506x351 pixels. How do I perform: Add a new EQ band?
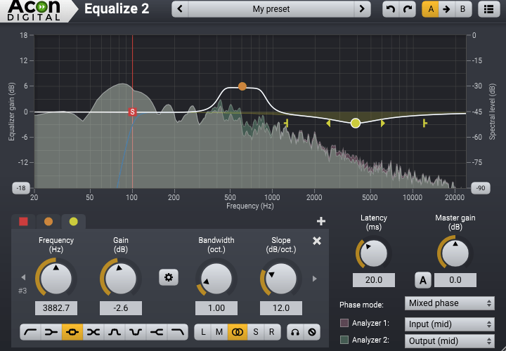(321, 221)
